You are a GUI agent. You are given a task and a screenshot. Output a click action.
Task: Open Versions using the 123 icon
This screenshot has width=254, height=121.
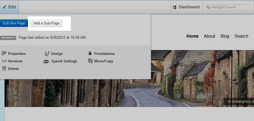pos(4,61)
